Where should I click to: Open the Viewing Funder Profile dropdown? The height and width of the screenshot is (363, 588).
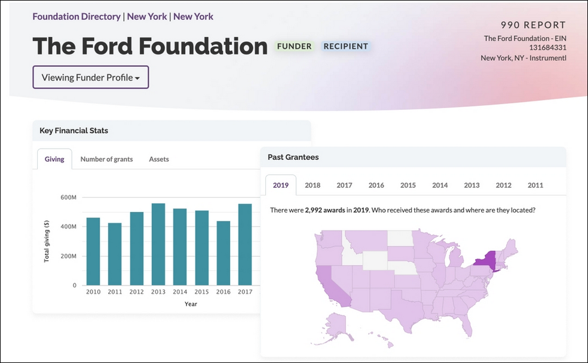(x=90, y=77)
